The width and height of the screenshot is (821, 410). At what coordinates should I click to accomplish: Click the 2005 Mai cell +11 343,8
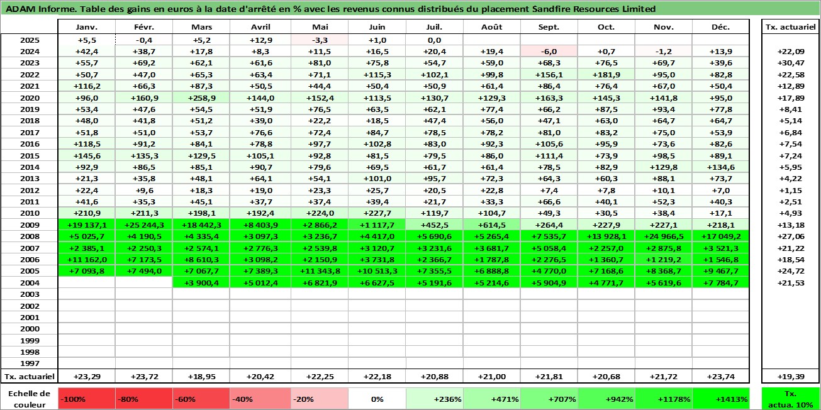click(x=320, y=271)
